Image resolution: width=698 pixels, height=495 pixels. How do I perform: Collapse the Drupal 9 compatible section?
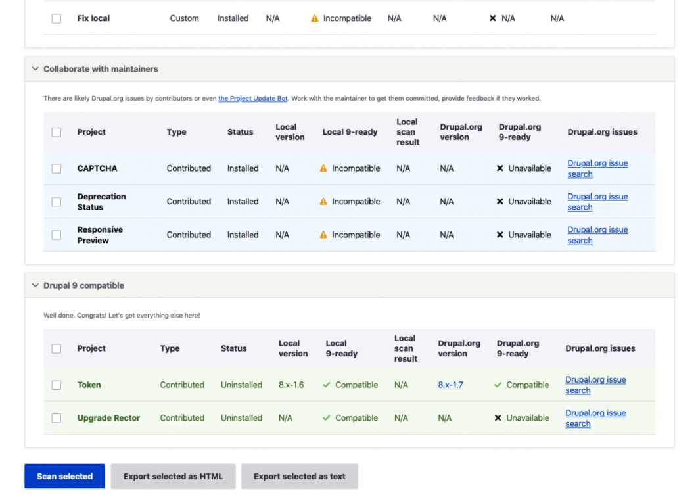point(35,285)
